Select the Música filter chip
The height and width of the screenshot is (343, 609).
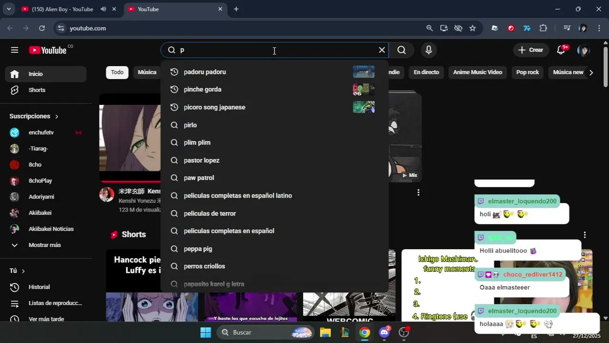(x=147, y=72)
